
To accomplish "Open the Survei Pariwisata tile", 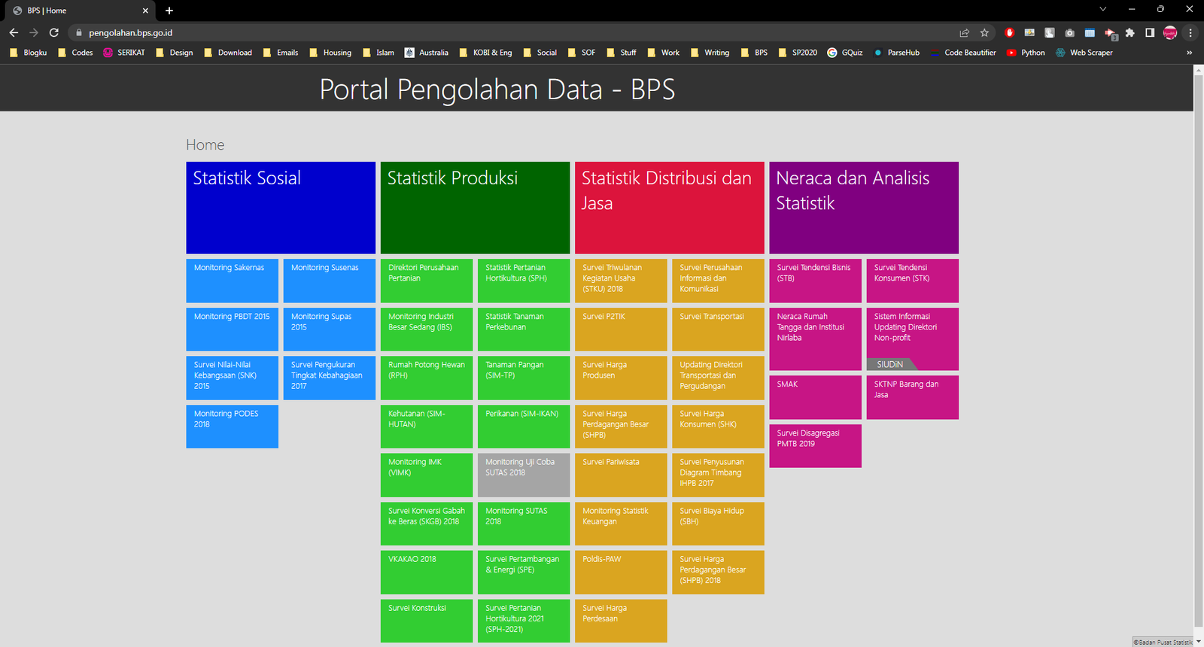I will [x=620, y=475].
